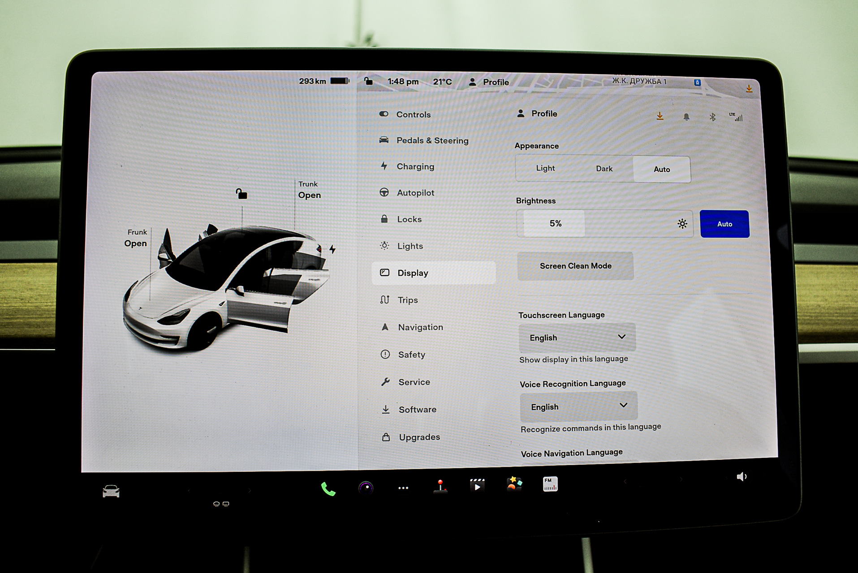The image size is (858, 573).
Task: Open the Touchscreen Language dropdown
Action: click(x=578, y=338)
